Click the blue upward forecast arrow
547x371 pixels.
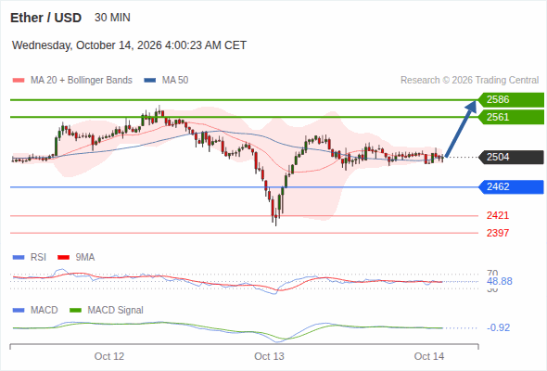[x=461, y=129]
